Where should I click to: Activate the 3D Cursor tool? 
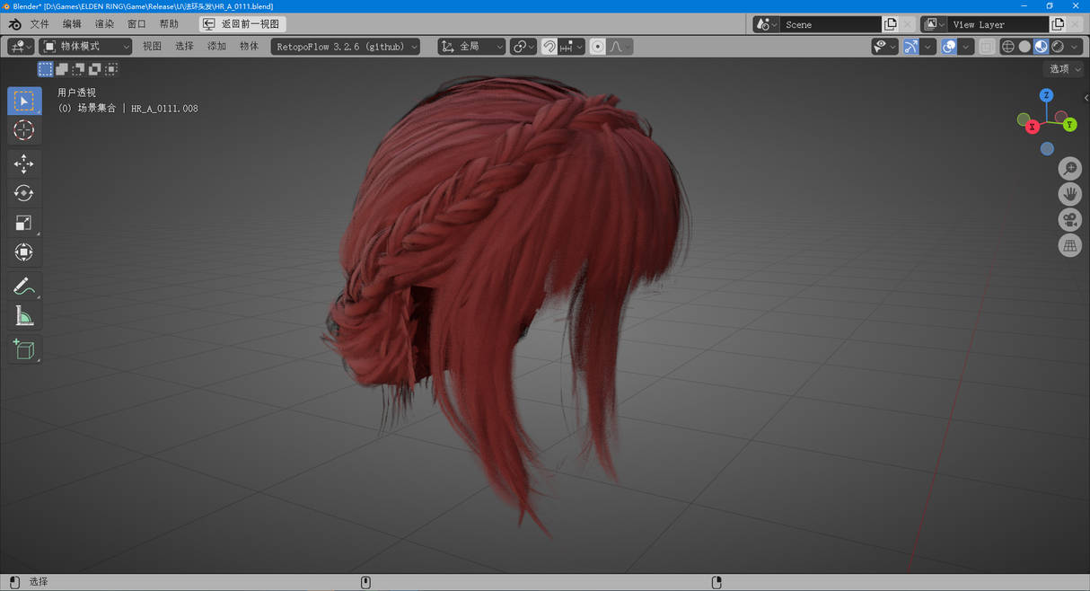click(24, 130)
